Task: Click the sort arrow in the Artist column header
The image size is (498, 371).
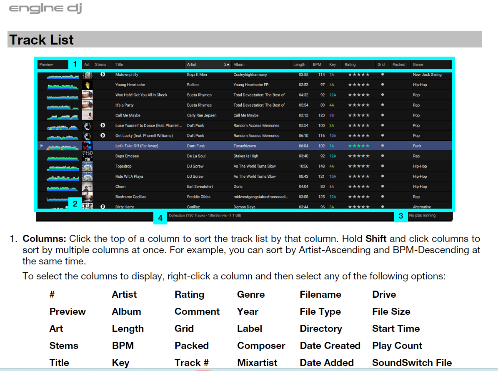Action: tap(228, 65)
